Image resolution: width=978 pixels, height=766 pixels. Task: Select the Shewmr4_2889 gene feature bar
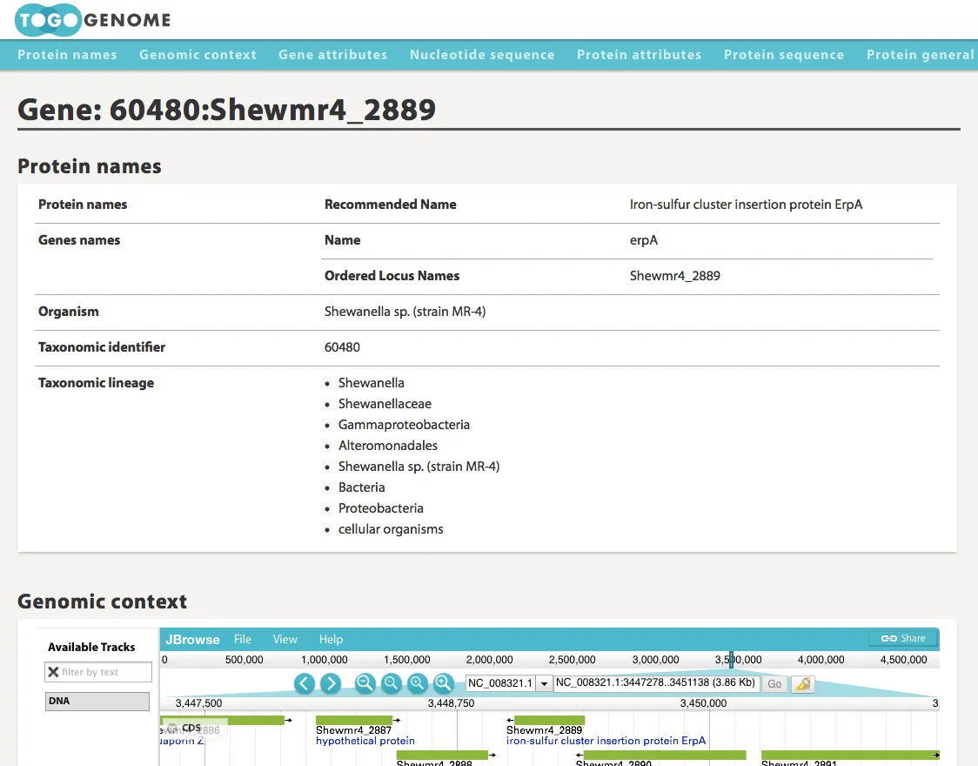pyautogui.click(x=550, y=721)
